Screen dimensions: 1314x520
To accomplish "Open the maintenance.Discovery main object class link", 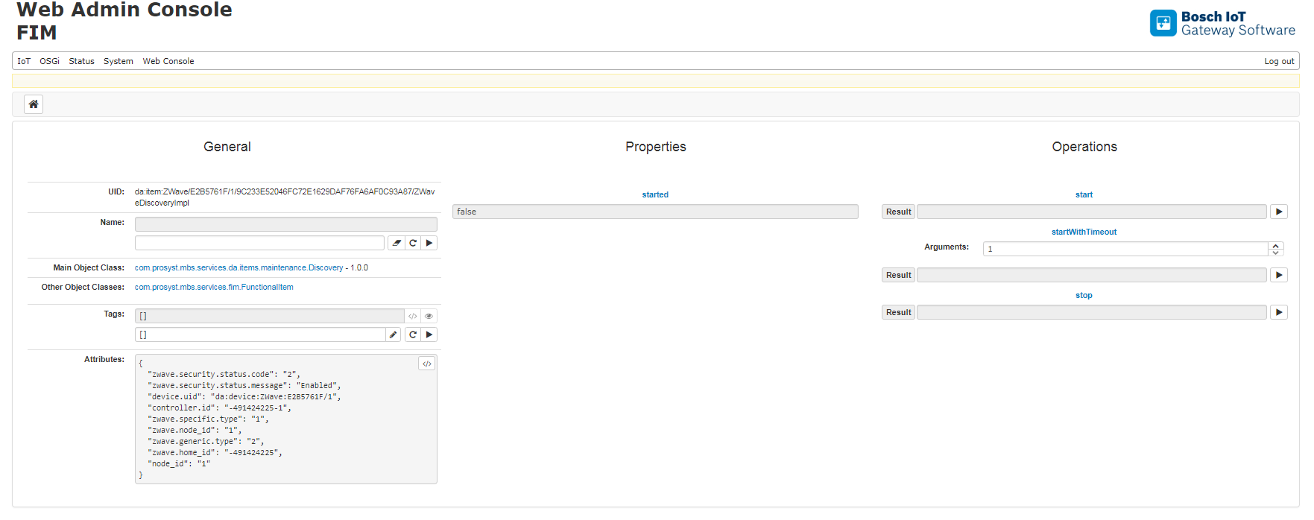I will [239, 267].
